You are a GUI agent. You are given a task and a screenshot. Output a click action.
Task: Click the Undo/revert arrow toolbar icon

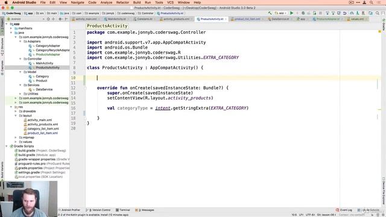pyautogui.click(x=345, y=13)
